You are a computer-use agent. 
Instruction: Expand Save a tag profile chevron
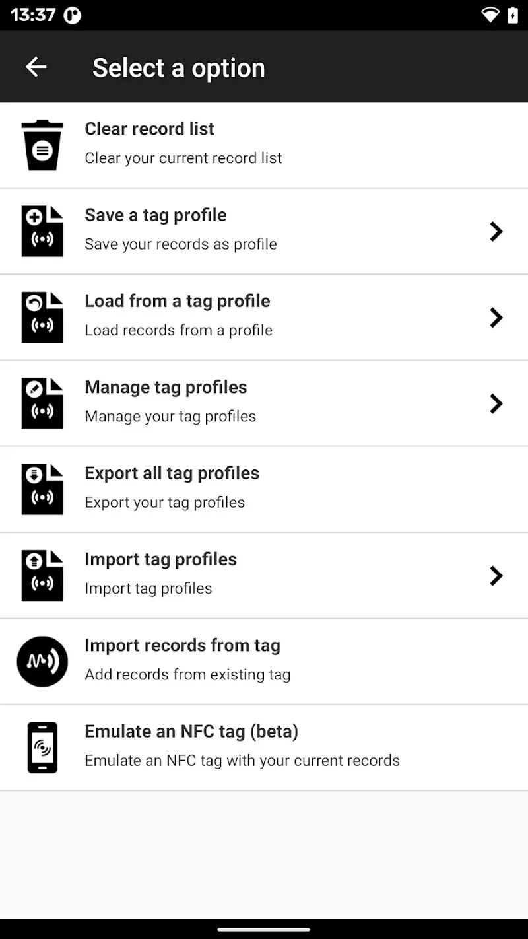[x=496, y=232]
